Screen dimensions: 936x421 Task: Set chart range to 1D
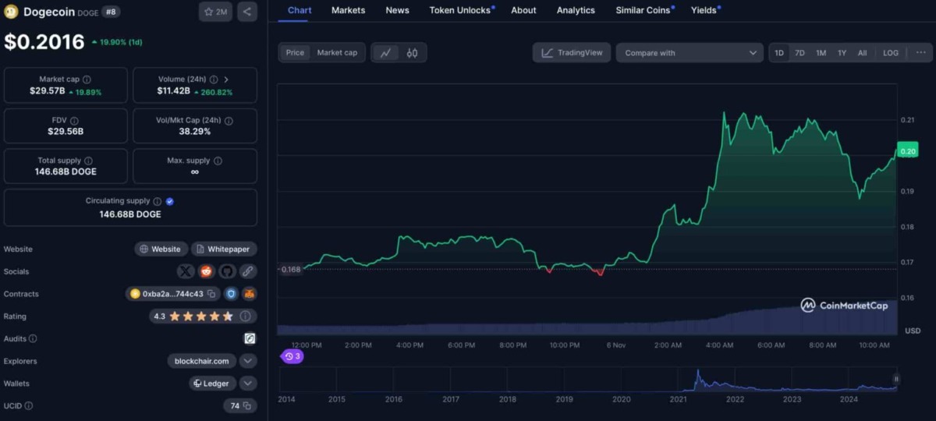coord(779,53)
